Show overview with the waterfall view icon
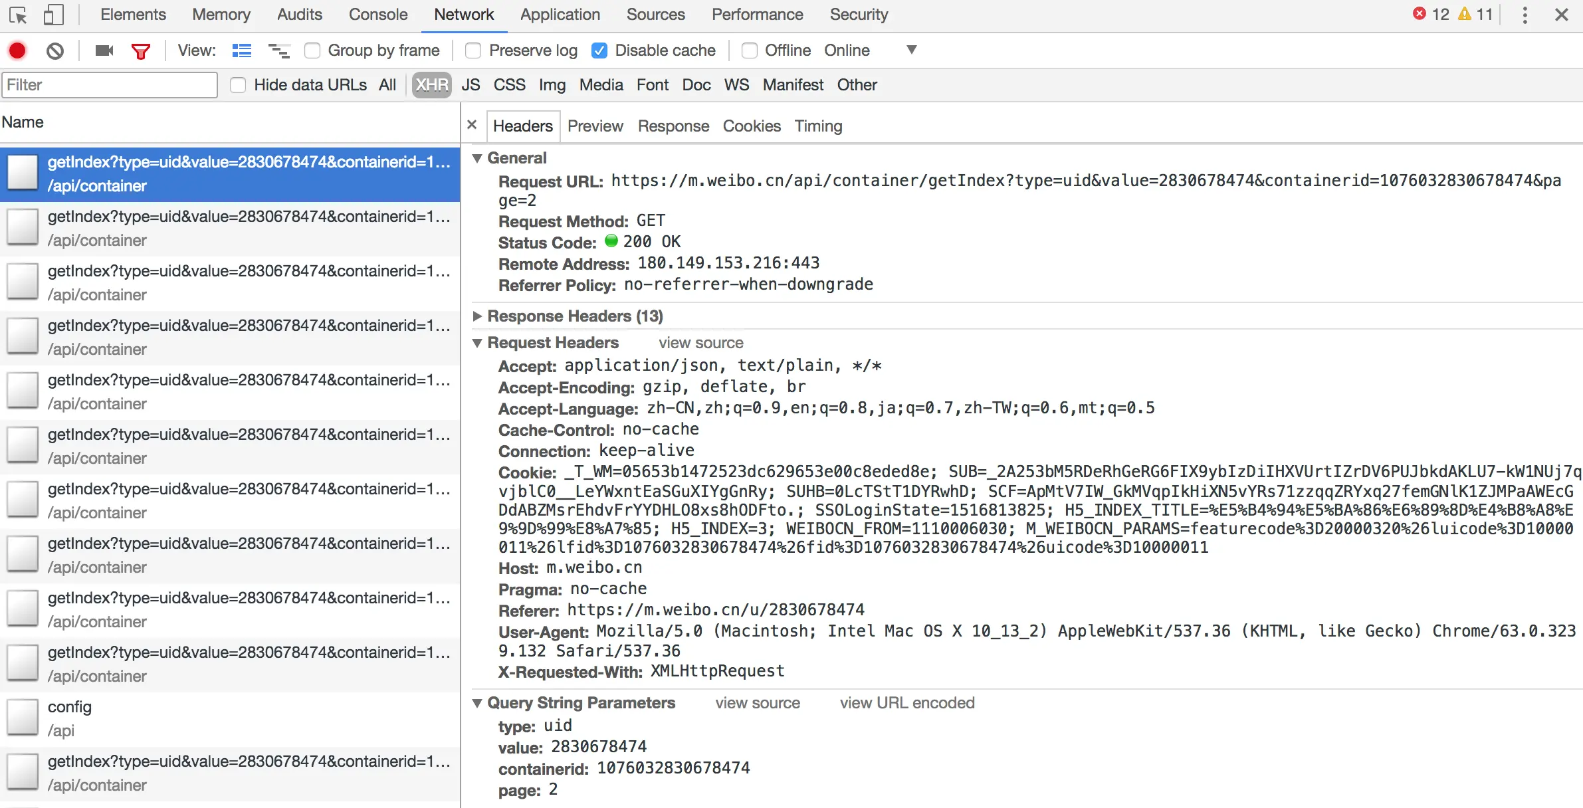1583x808 pixels. pos(278,50)
